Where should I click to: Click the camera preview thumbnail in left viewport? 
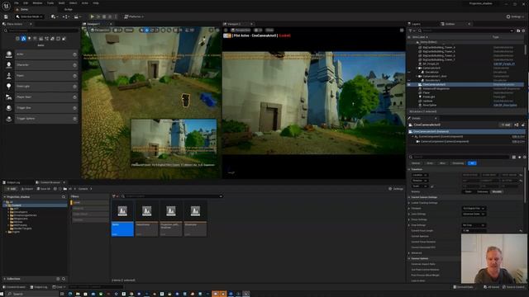pos(174,143)
